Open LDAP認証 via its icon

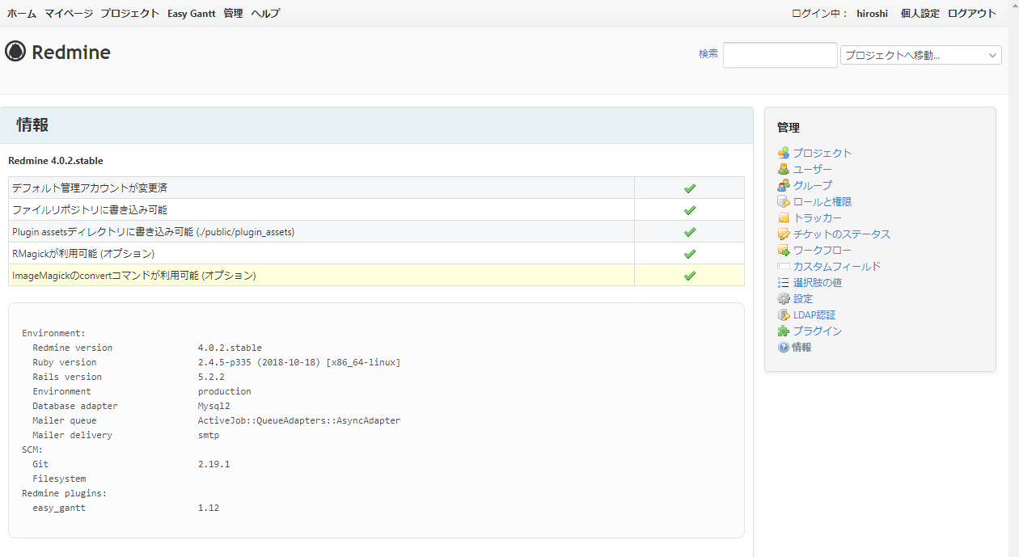pyautogui.click(x=783, y=314)
